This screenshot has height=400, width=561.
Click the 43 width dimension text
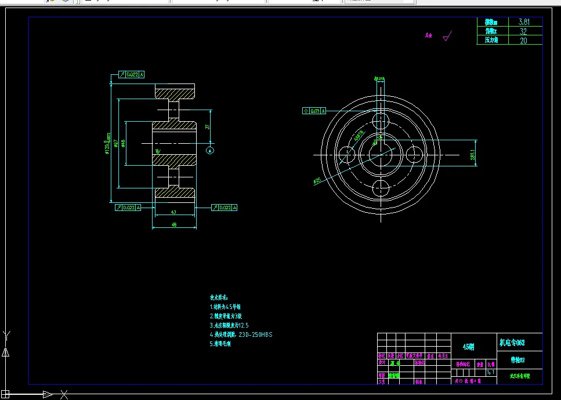[x=173, y=212]
